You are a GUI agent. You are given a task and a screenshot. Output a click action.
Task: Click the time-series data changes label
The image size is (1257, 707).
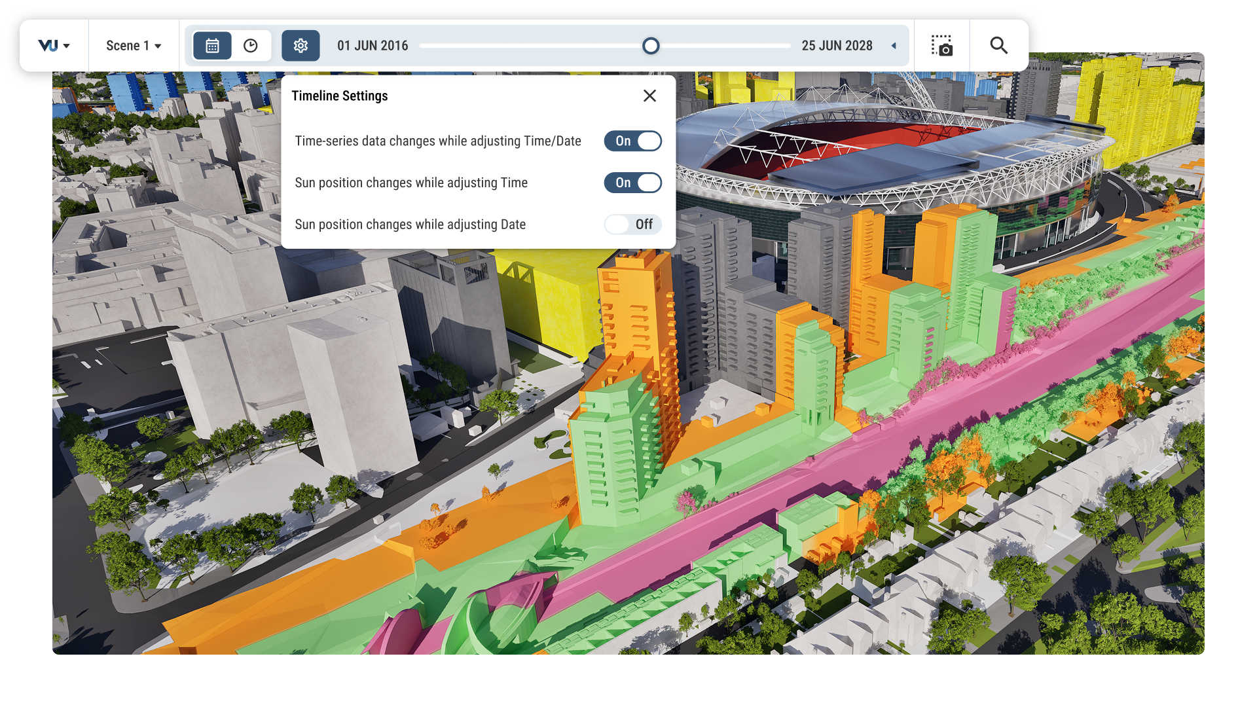click(x=437, y=141)
